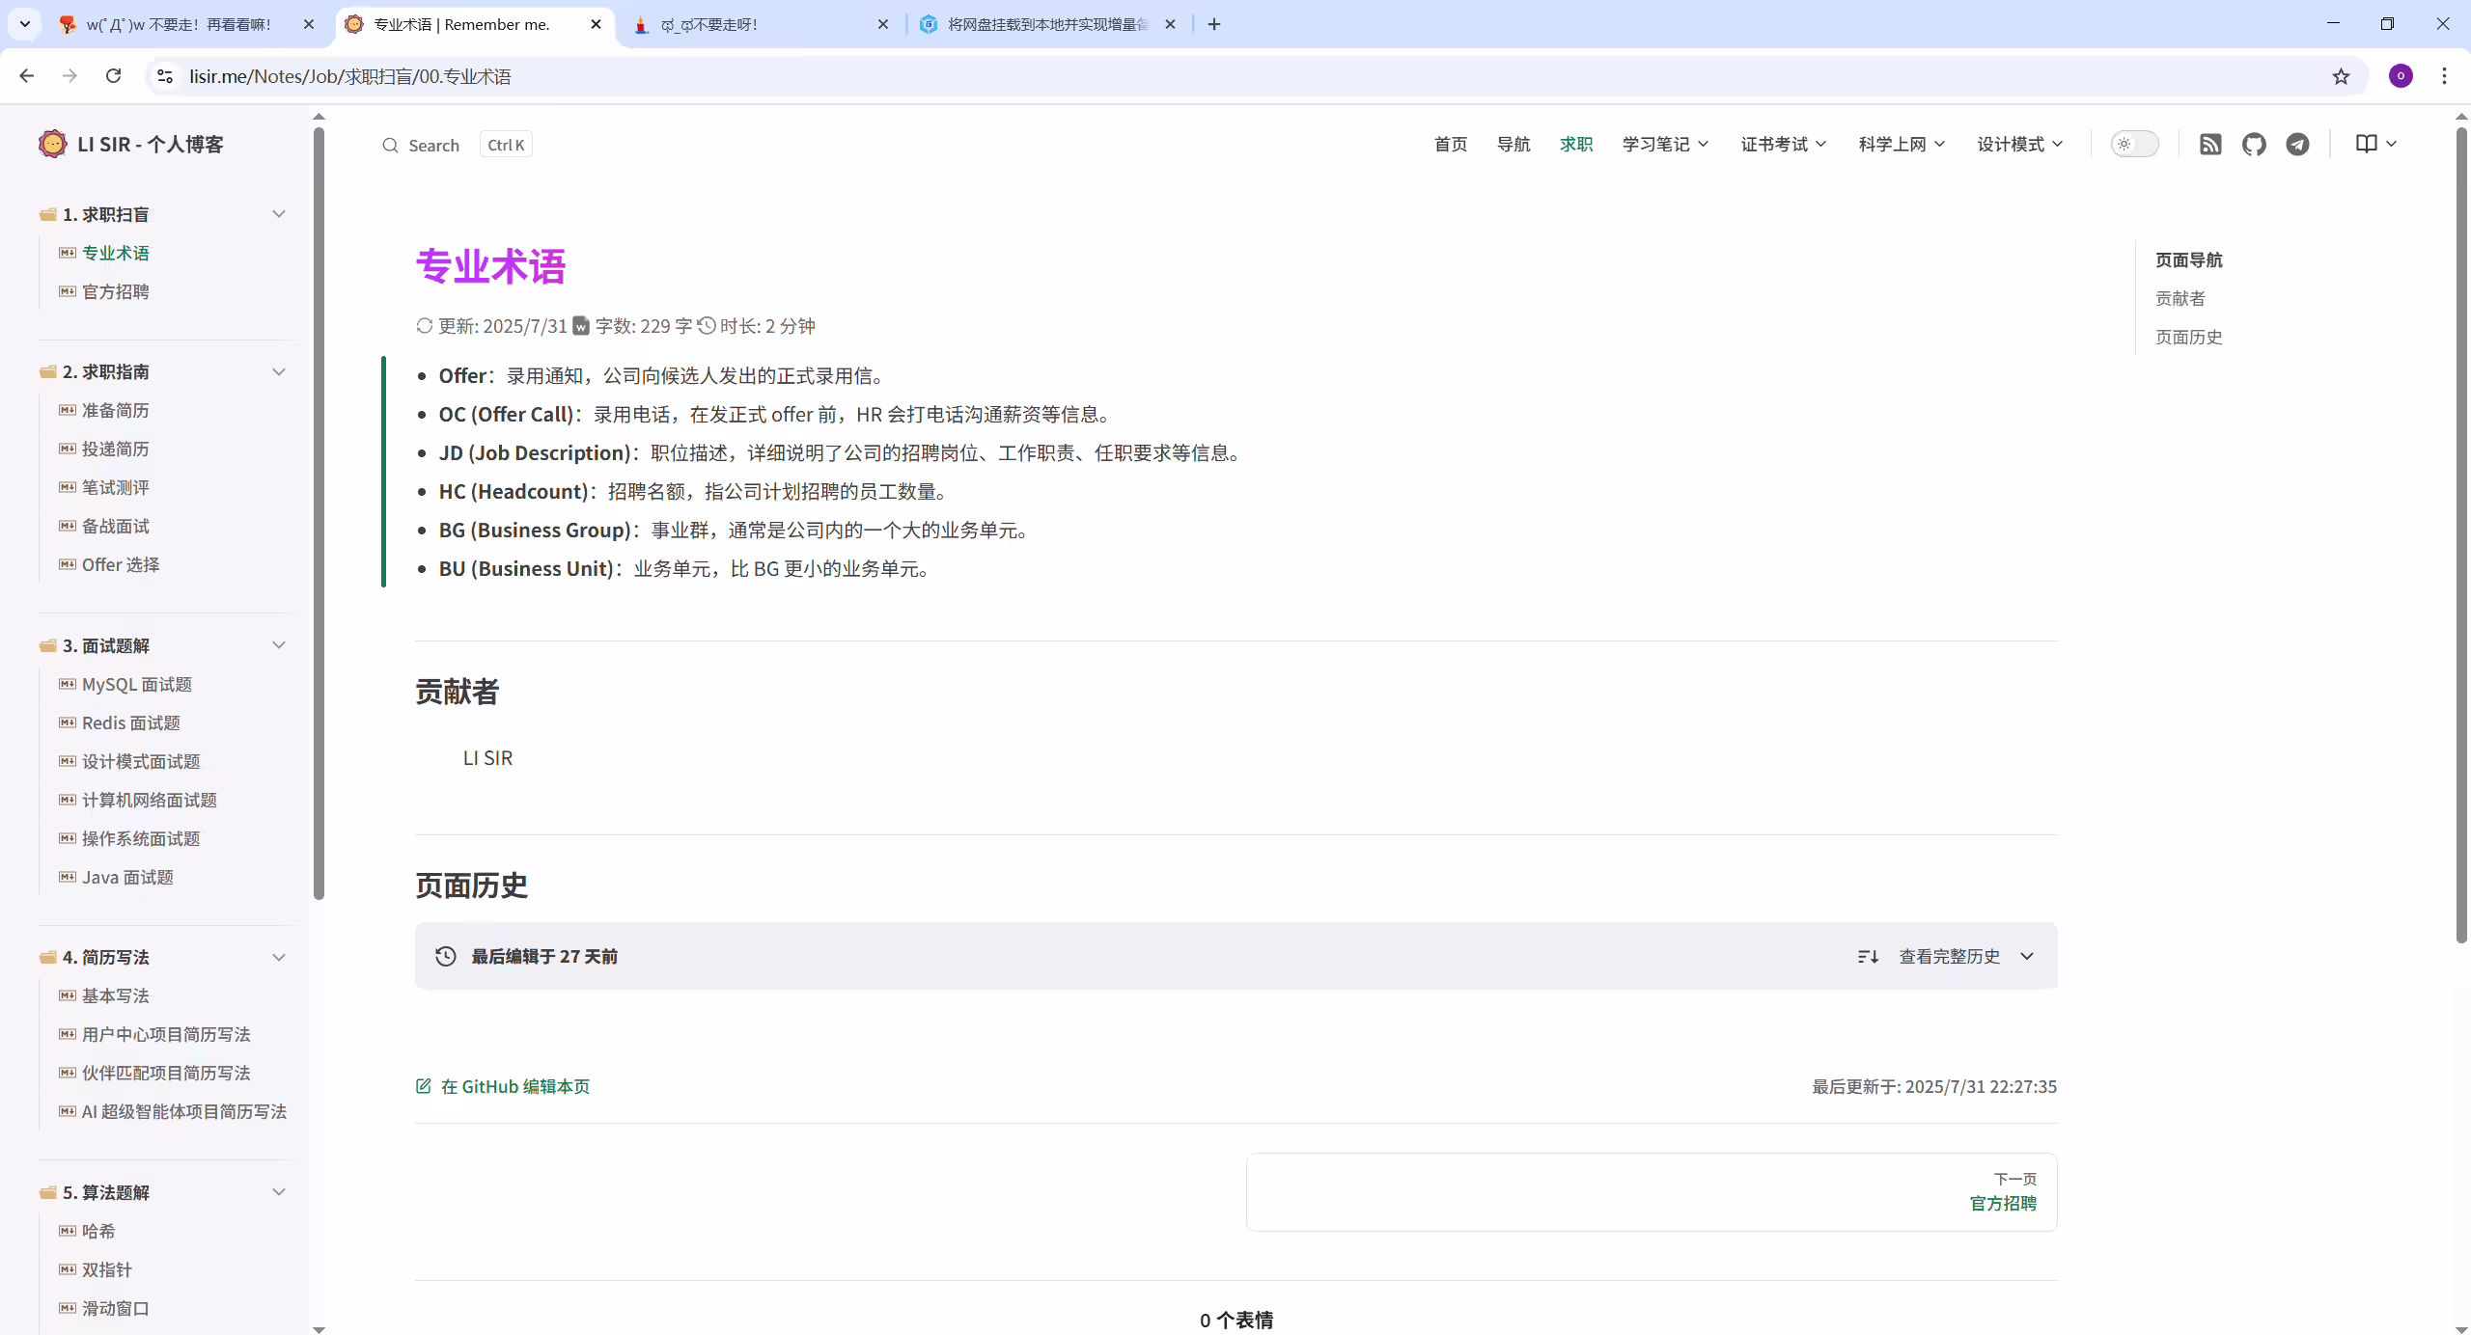View site information icon in address bar
This screenshot has height=1335, width=2471.
[165, 76]
